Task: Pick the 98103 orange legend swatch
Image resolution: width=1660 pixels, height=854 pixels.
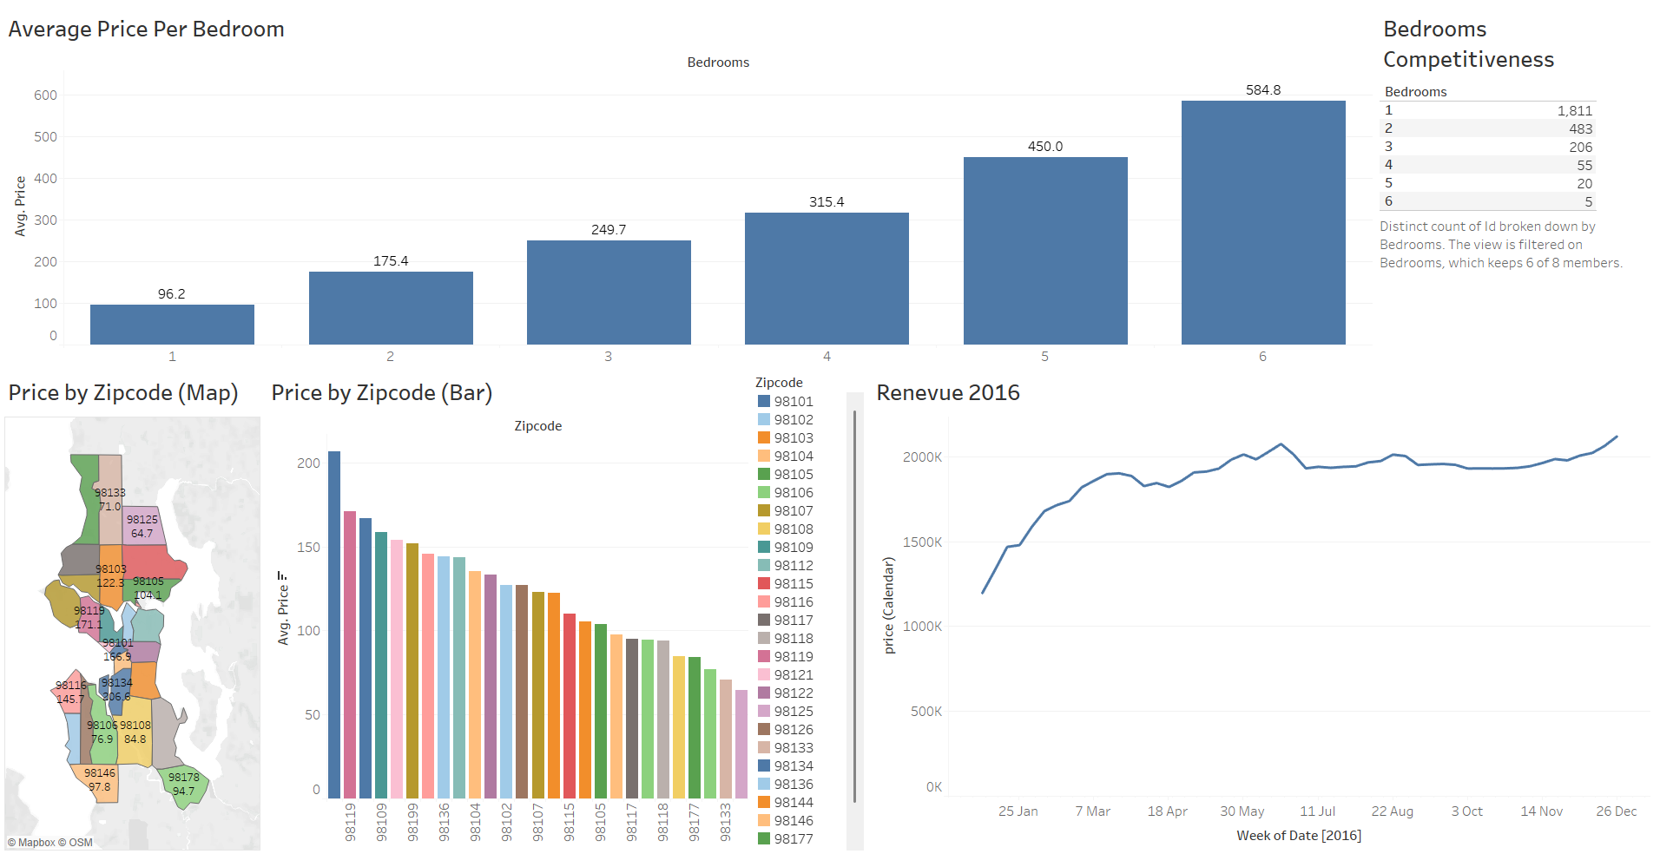Action: click(764, 437)
